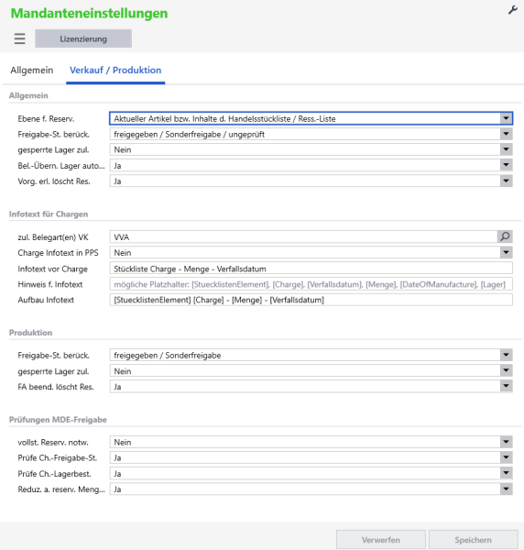
Task: Switch to the Allgemein tab
Action: pyautogui.click(x=32, y=71)
